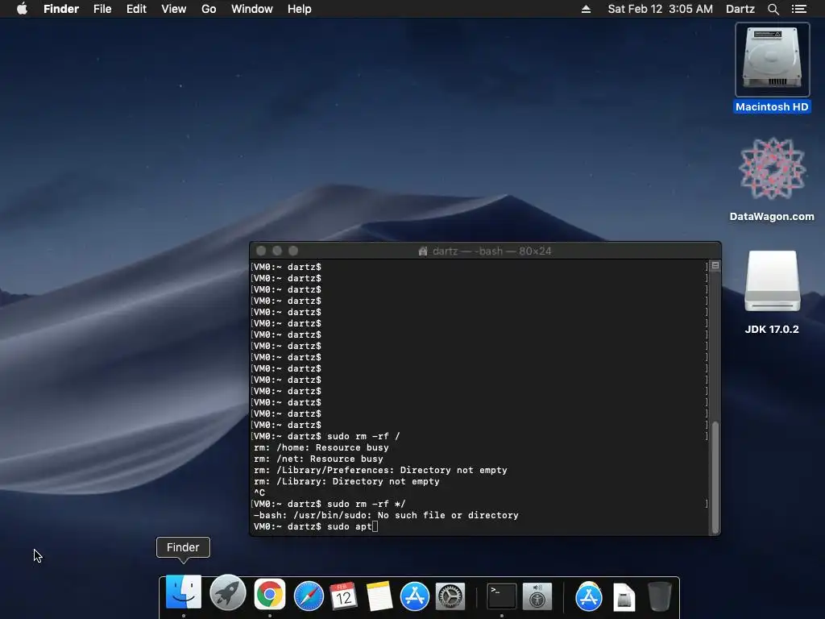Open Notes from the Dock
The width and height of the screenshot is (825, 619).
379,596
